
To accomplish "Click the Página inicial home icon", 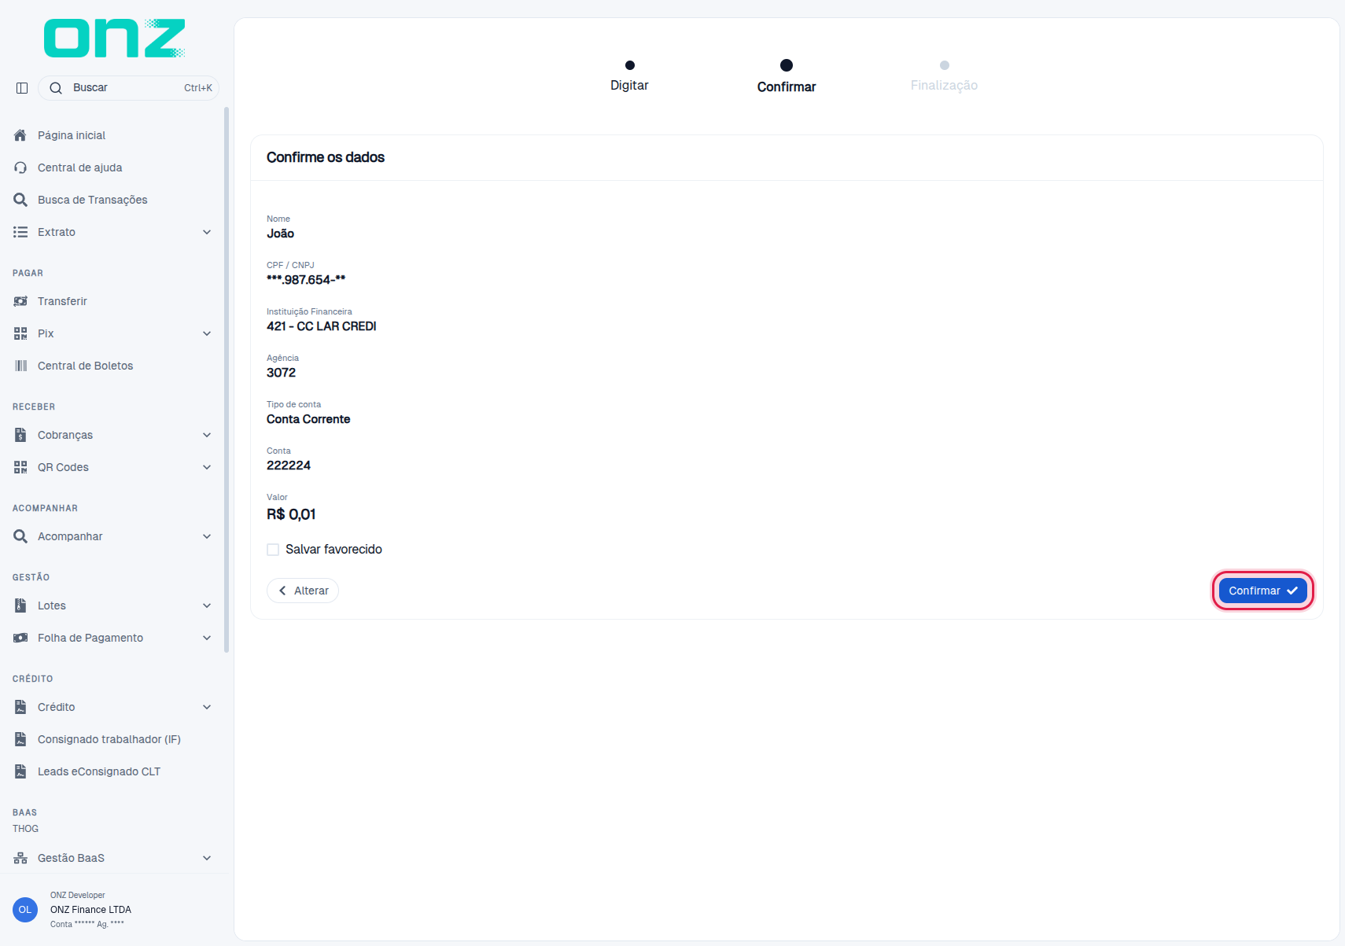I will click(20, 135).
